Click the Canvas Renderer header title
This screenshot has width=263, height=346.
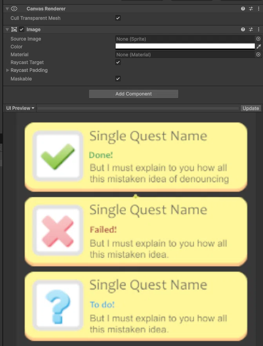[x=46, y=9]
